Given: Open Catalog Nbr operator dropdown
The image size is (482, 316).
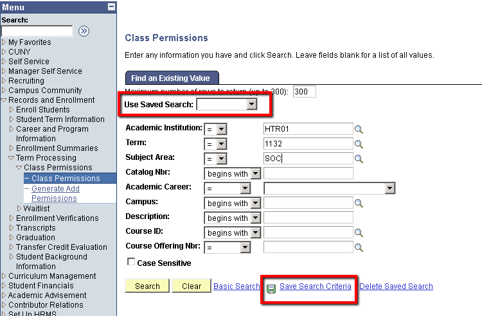Looking at the screenshot, I should coord(233,173).
